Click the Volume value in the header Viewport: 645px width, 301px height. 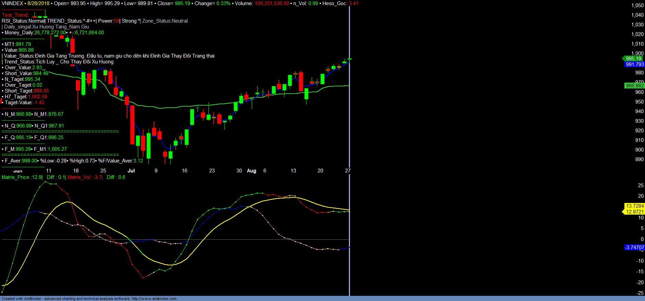click(272, 3)
